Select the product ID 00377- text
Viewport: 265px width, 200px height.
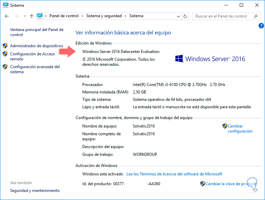tap(119, 184)
